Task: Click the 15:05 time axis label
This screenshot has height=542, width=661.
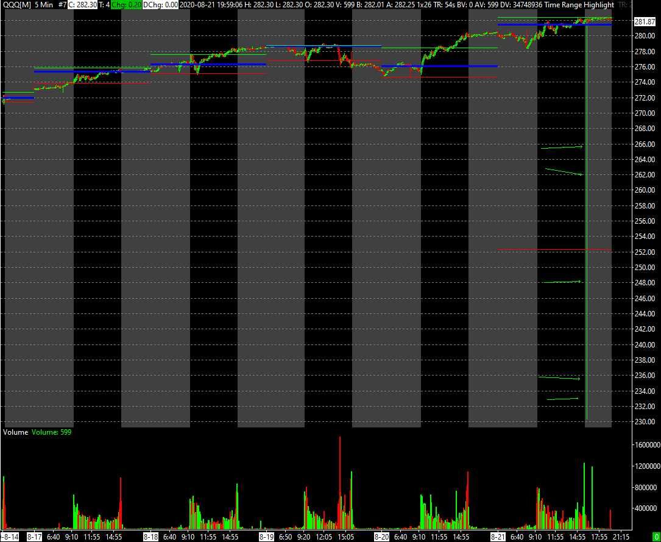Action: [345, 537]
